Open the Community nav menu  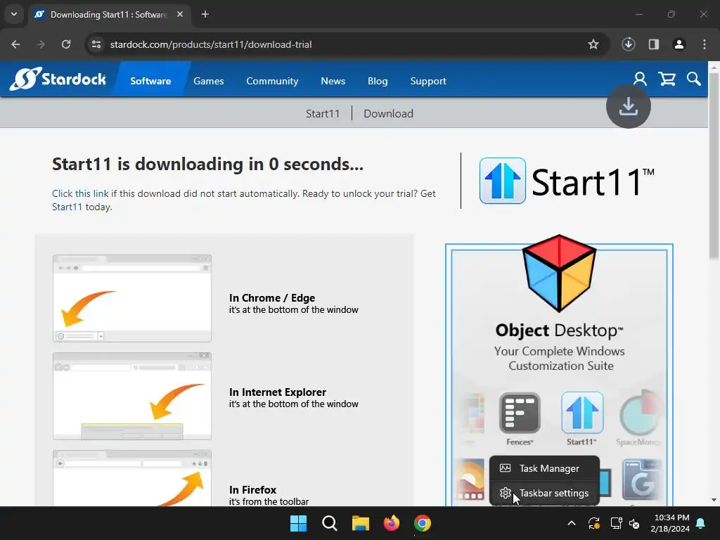pos(272,81)
